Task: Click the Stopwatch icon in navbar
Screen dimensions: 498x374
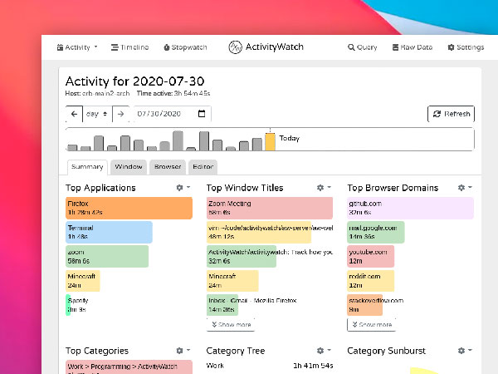Action: pos(167,47)
